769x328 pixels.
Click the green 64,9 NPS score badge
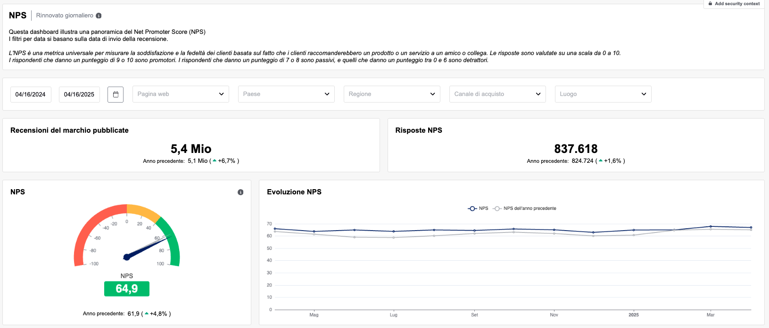(x=127, y=288)
